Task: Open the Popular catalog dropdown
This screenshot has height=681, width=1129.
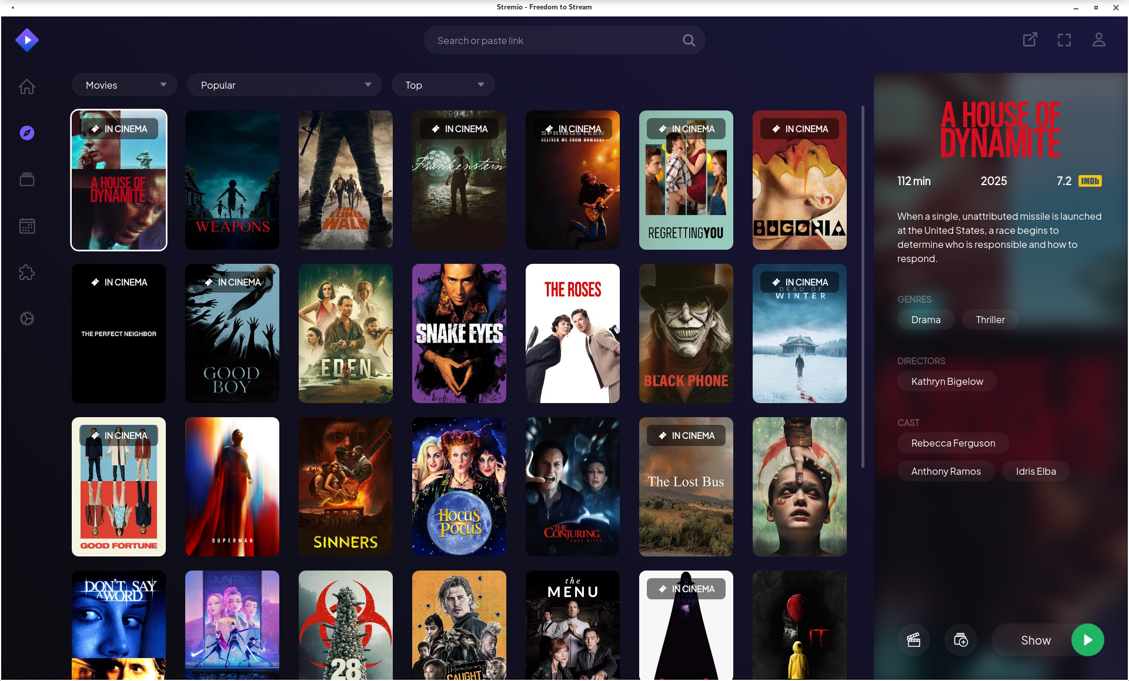Action: (x=284, y=85)
